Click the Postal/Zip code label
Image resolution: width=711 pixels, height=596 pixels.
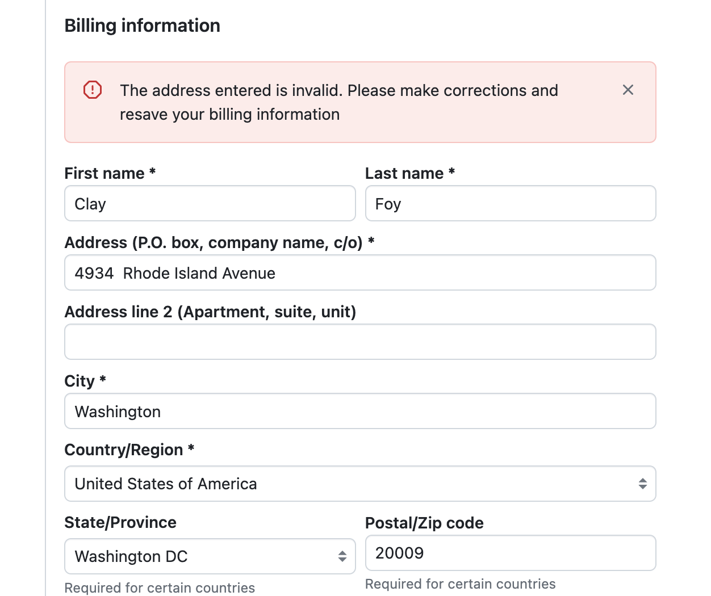click(424, 523)
